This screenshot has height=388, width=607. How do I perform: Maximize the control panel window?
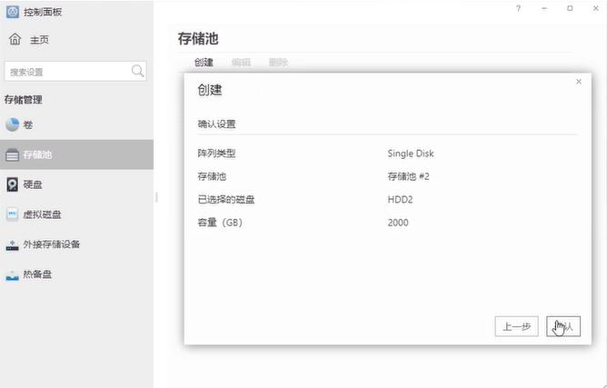[x=570, y=8]
